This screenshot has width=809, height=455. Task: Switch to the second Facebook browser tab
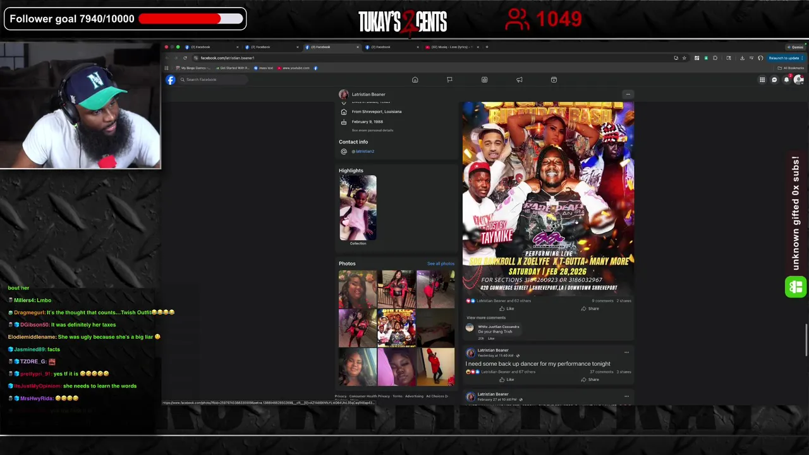tap(272, 47)
